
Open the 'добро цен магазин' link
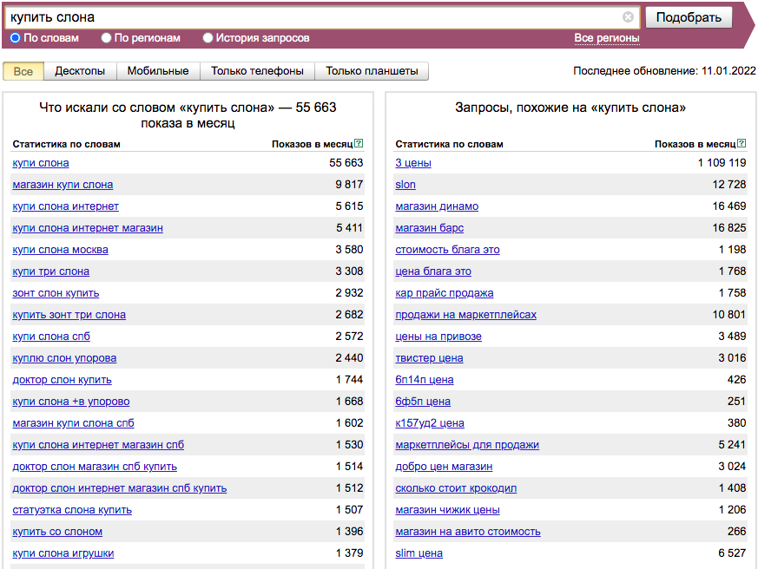click(x=444, y=467)
